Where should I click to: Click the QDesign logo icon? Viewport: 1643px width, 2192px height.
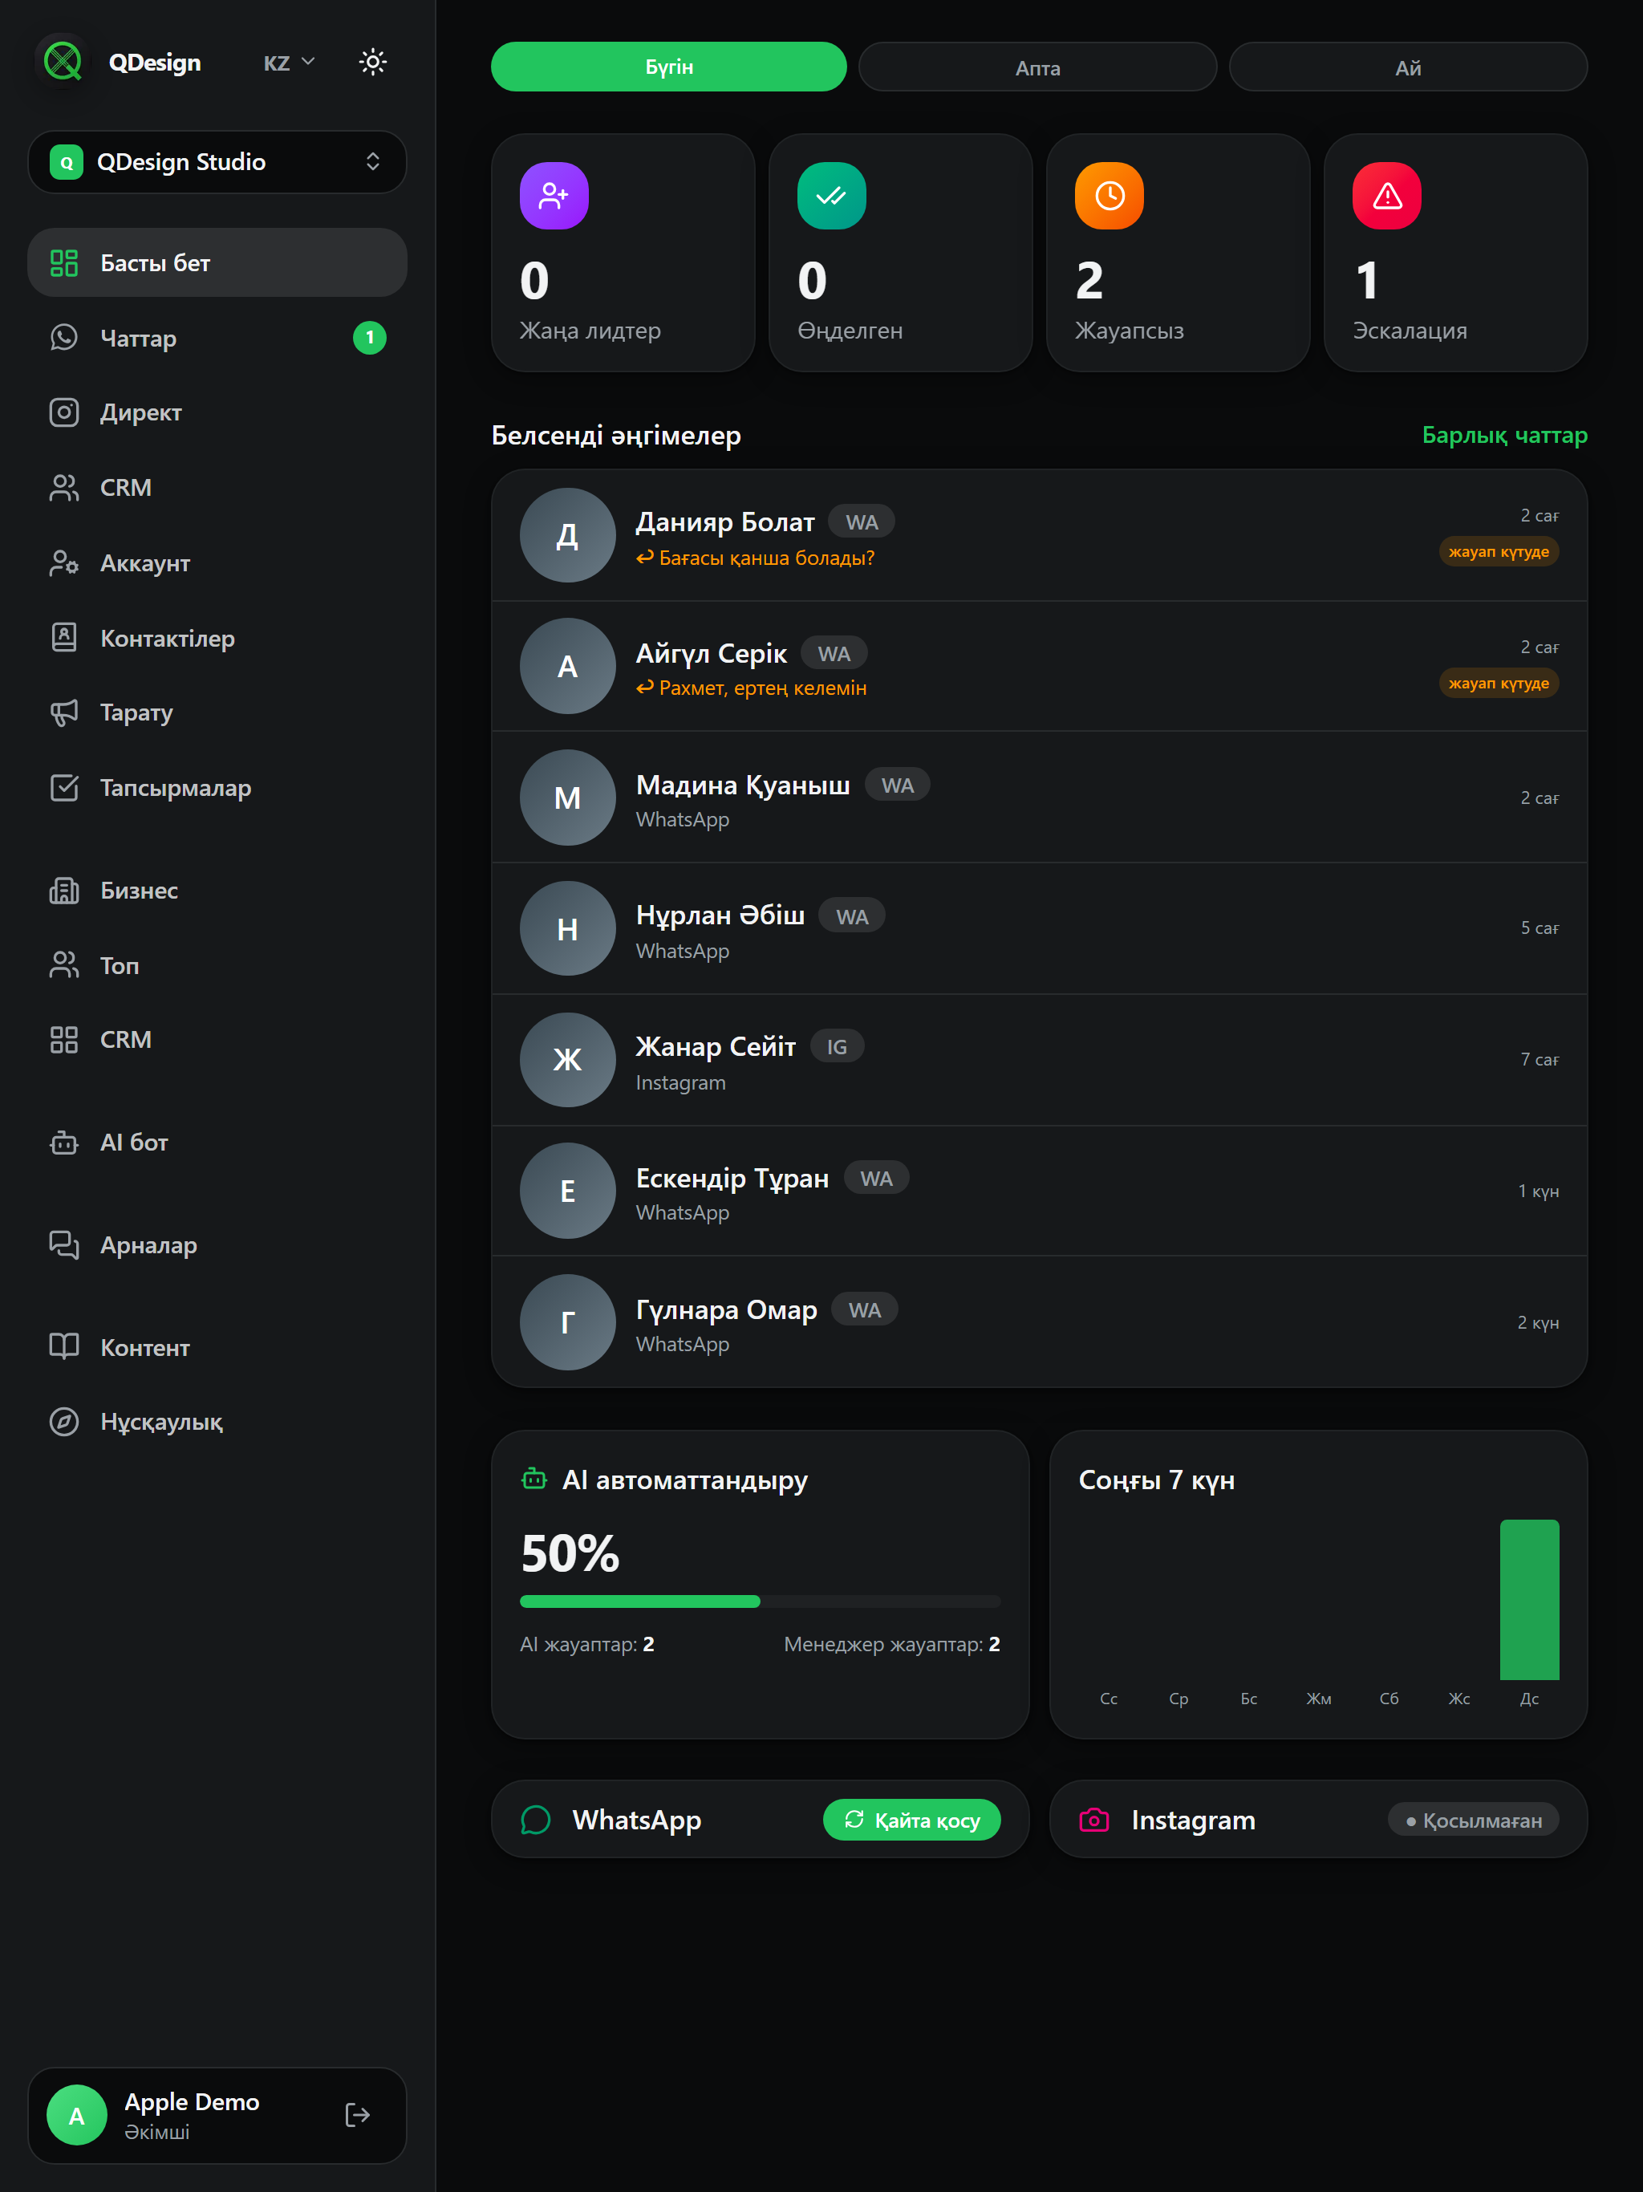click(63, 62)
